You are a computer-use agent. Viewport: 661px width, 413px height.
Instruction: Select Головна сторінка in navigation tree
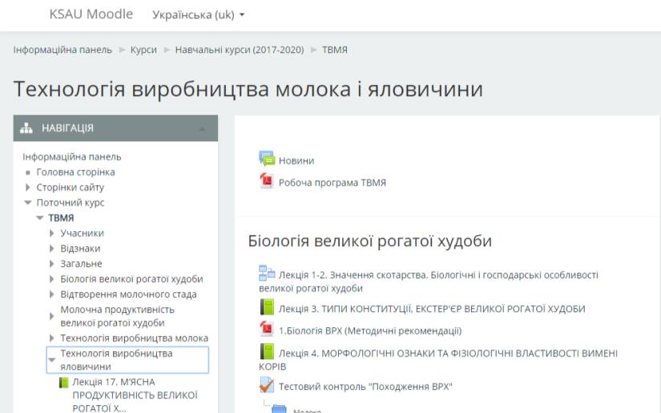pyautogui.click(x=75, y=172)
